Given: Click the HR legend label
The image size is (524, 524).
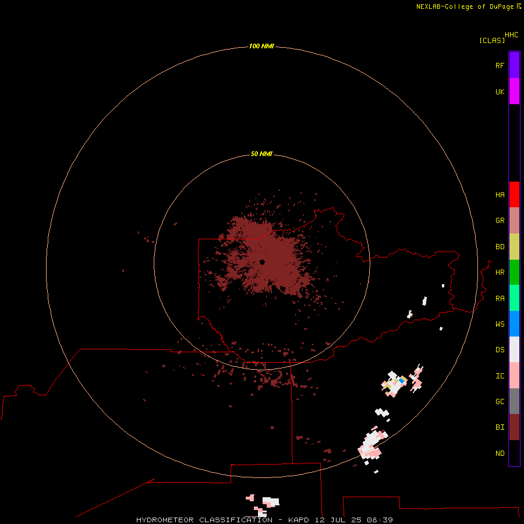Looking at the screenshot, I should tap(500, 272).
